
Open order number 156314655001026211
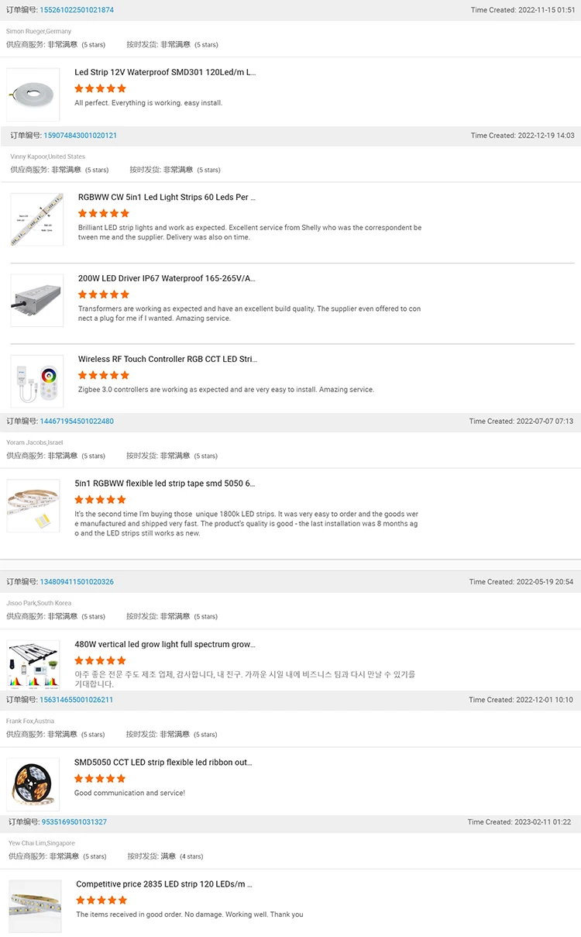coord(77,700)
